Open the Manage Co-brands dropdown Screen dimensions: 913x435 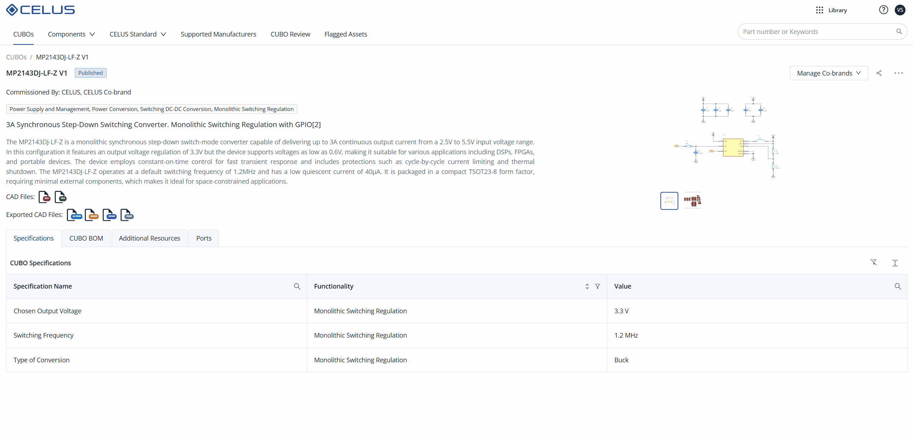click(829, 73)
